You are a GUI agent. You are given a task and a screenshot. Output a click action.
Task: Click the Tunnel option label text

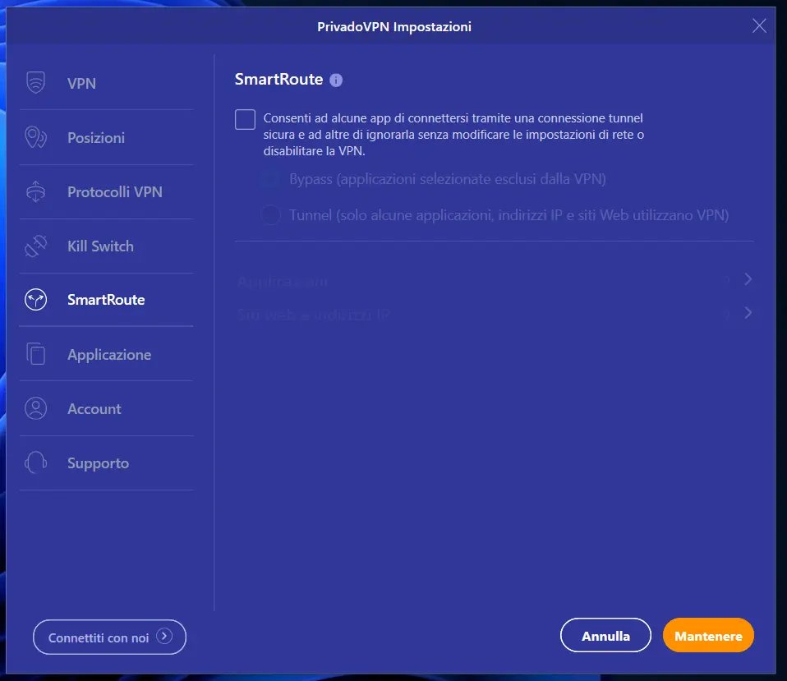pos(509,215)
